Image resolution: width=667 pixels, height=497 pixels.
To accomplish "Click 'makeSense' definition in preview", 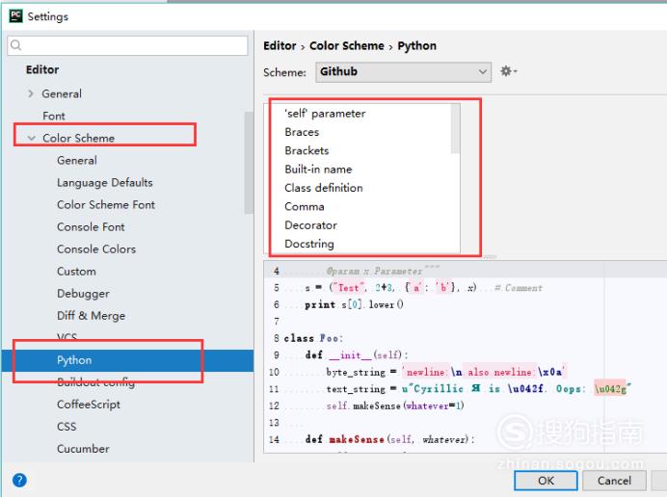I will point(357,439).
